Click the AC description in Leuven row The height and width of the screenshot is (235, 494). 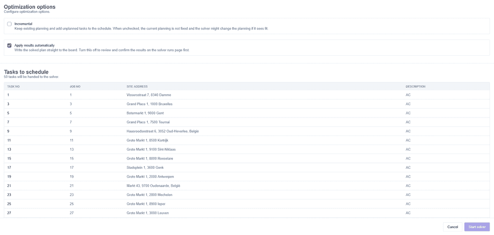point(408,213)
